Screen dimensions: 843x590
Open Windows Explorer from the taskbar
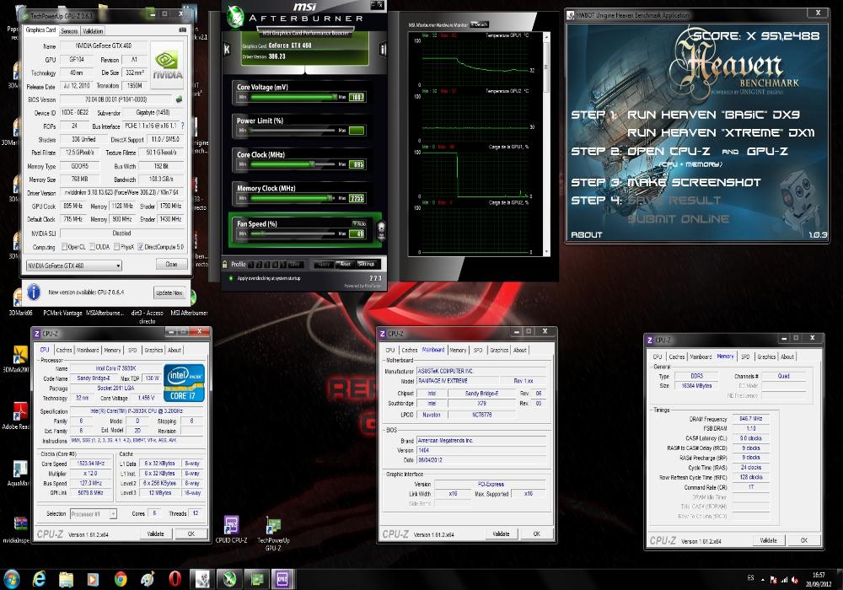coord(66,579)
